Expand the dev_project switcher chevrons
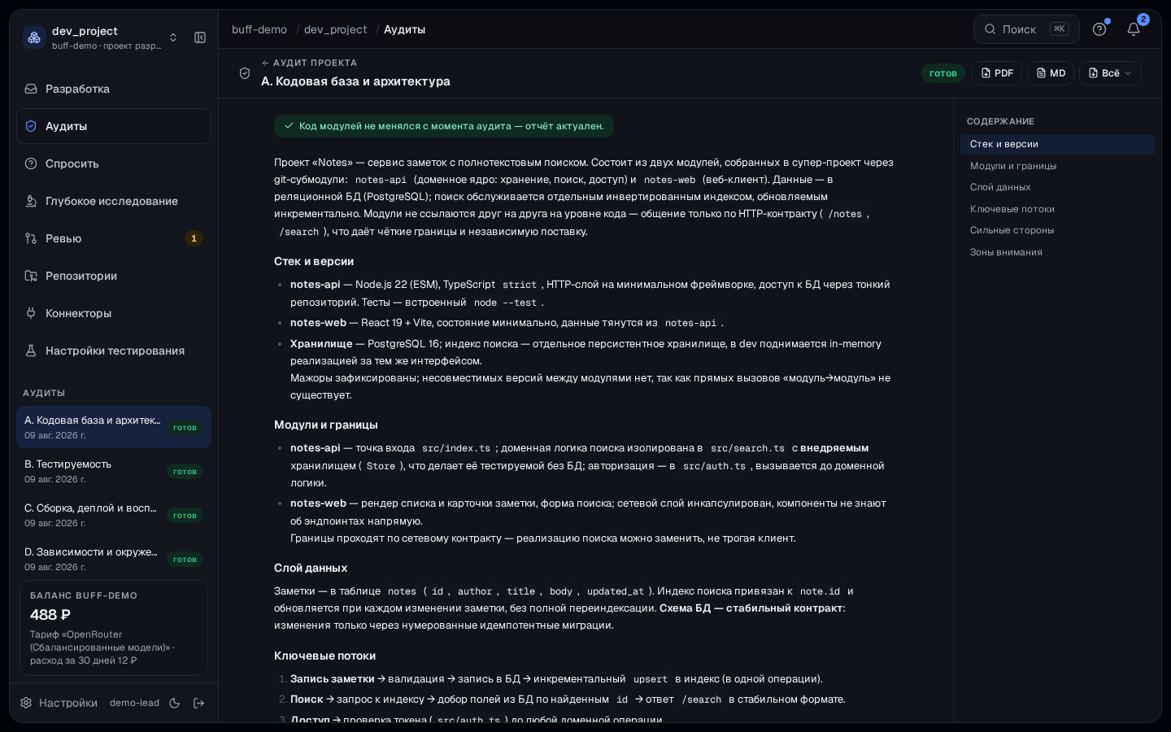1171x732 pixels. point(173,37)
